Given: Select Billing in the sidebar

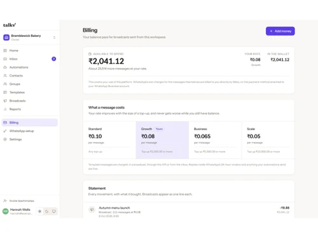Looking at the screenshot, I should pyautogui.click(x=30, y=122).
